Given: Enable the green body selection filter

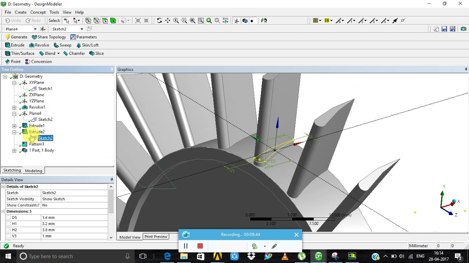Looking at the screenshot, I should pos(113,20).
